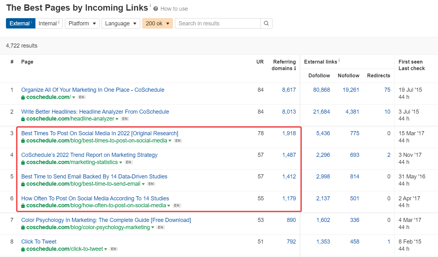The width and height of the screenshot is (438, 257).
Task: Click the EN badge on headline-analyzer row
Action: tap(125, 119)
